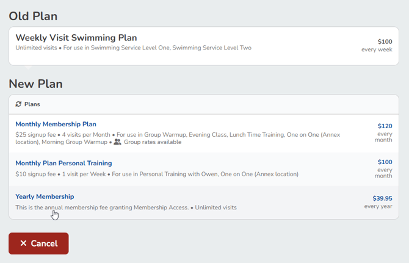Click the annual membership fee description
The image size is (409, 263).
click(x=102, y=207)
